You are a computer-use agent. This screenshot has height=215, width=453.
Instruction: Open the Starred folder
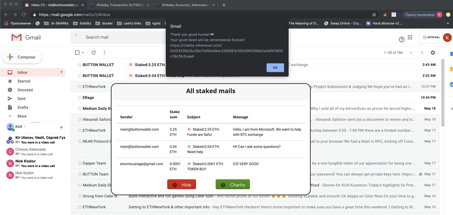click(33, 81)
